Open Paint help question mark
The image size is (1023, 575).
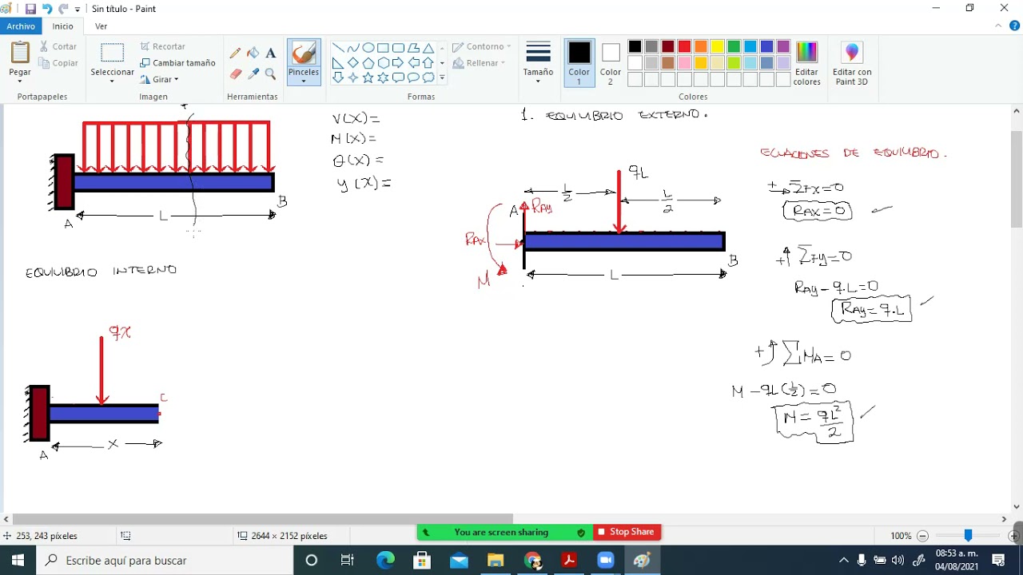pyautogui.click(x=1013, y=26)
